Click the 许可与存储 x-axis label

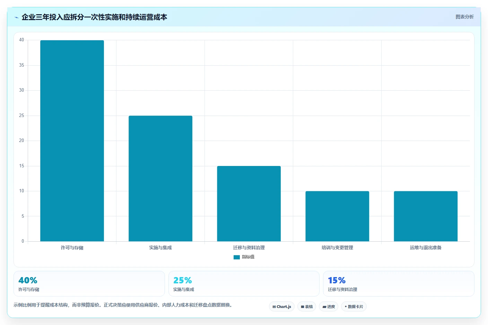pos(72,248)
